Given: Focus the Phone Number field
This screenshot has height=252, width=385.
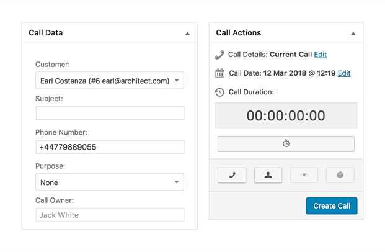Looking at the screenshot, I should [x=110, y=147].
